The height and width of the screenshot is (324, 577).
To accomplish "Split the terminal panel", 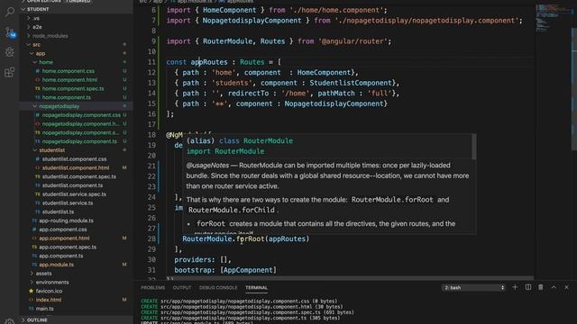I will coord(528,287).
